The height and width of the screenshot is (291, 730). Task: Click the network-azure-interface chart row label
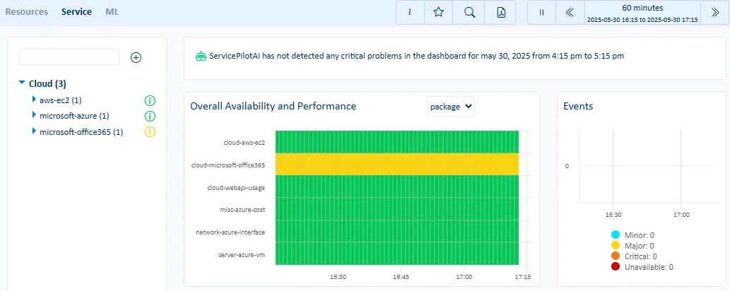point(230,232)
